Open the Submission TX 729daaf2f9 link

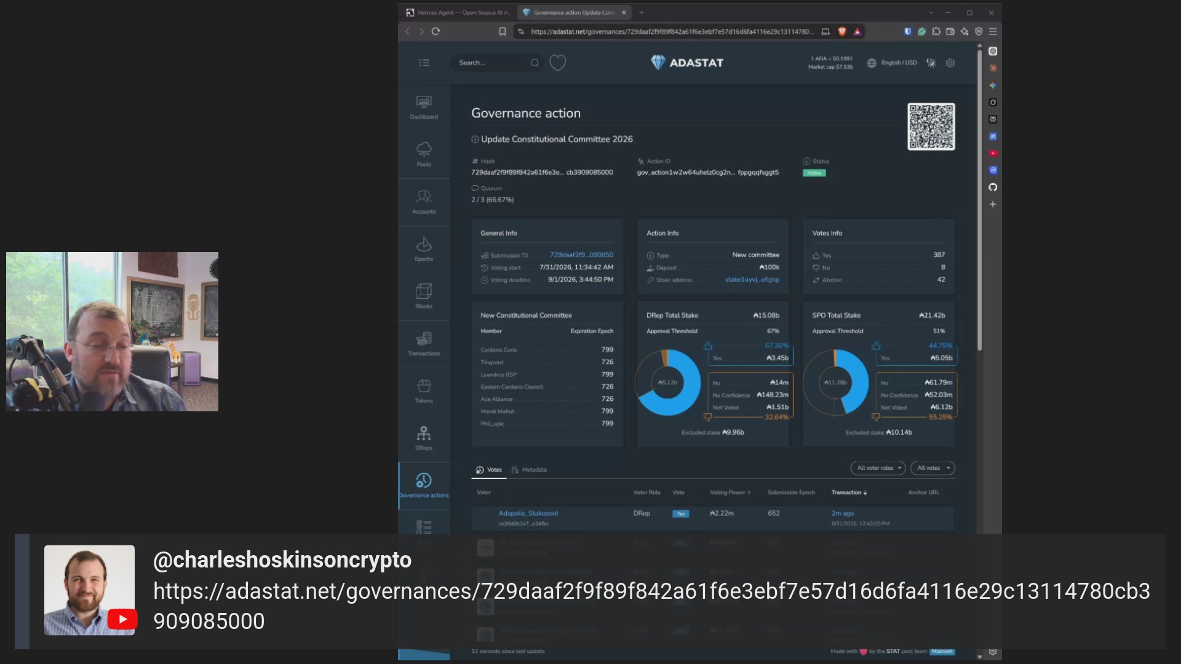(581, 255)
